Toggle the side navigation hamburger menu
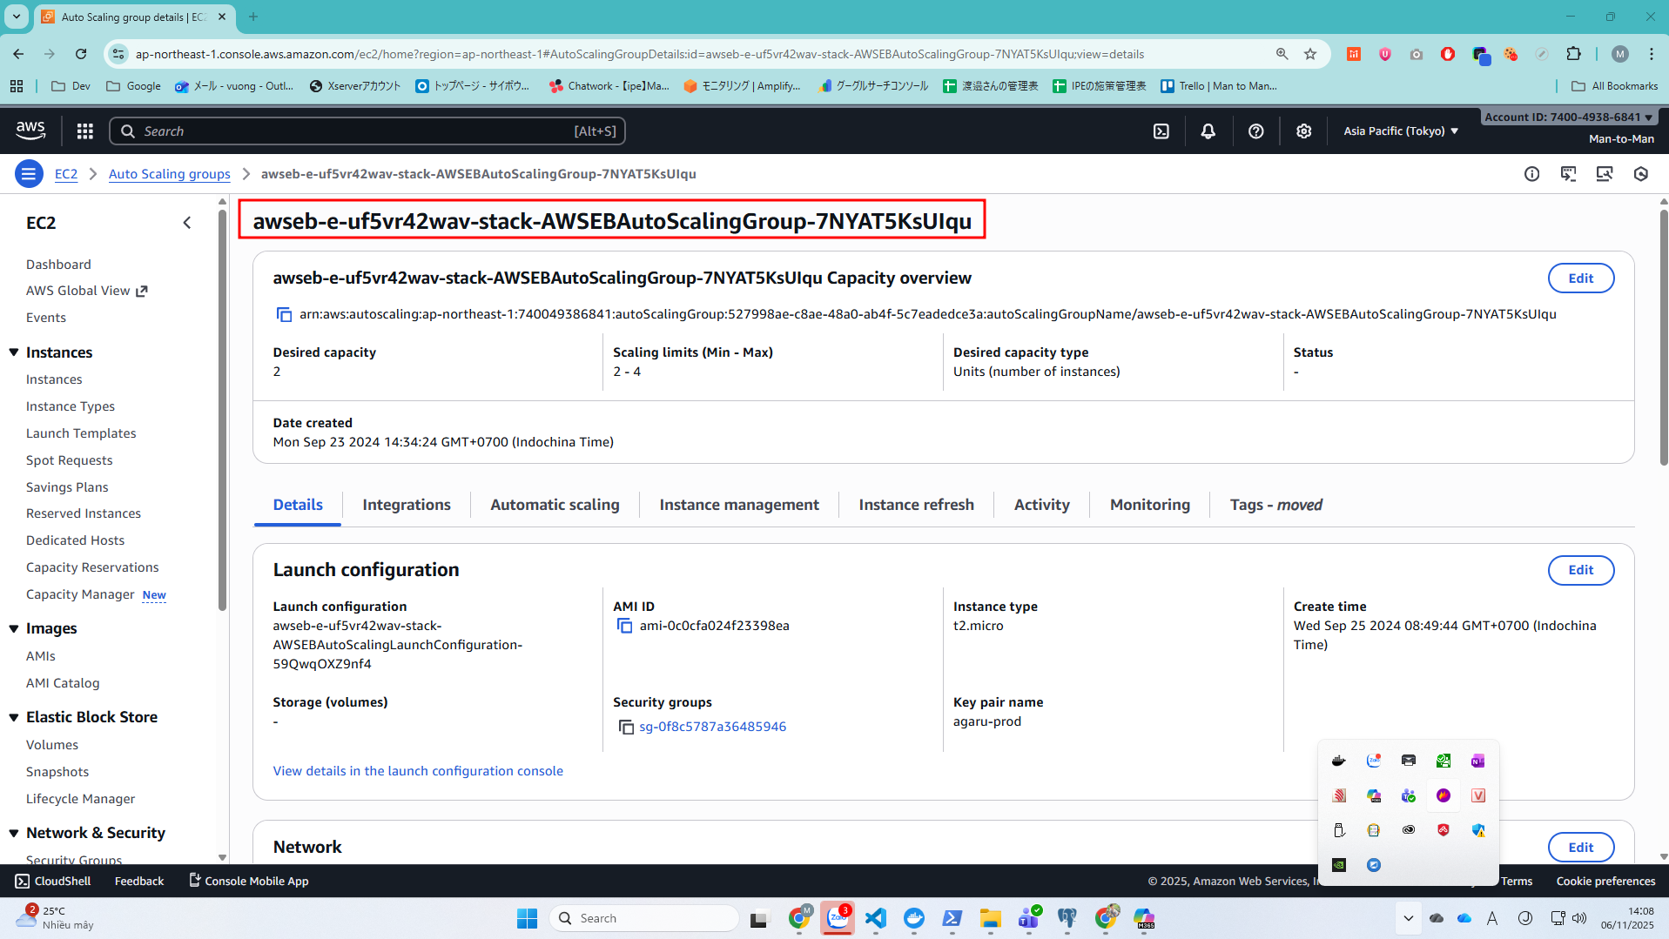This screenshot has height=939, width=1669. [x=29, y=174]
